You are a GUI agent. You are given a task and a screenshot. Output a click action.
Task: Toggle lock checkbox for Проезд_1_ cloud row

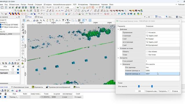click(5, 97)
